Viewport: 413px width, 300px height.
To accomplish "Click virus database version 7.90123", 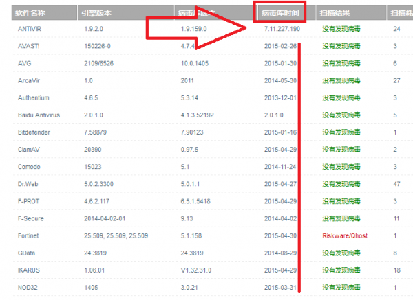I will coord(192,132).
